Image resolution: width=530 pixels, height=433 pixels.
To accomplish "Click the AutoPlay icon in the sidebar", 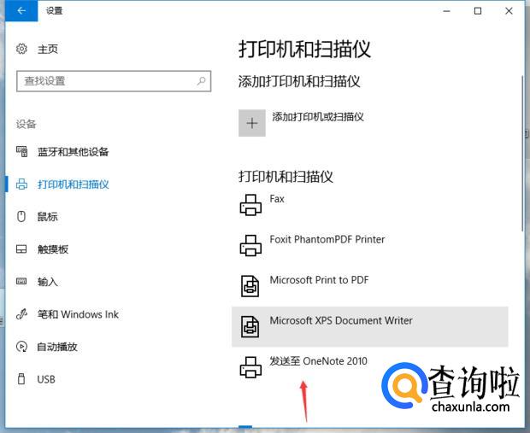I will (x=21, y=347).
